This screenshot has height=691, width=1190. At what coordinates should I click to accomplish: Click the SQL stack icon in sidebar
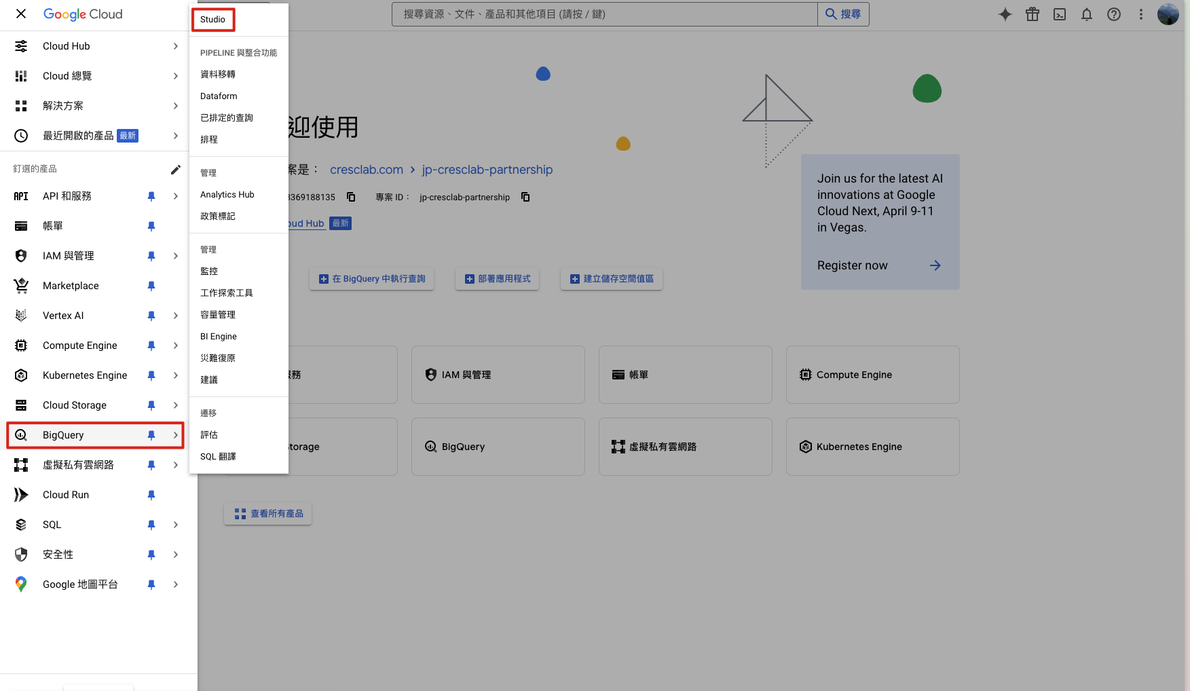click(x=21, y=525)
